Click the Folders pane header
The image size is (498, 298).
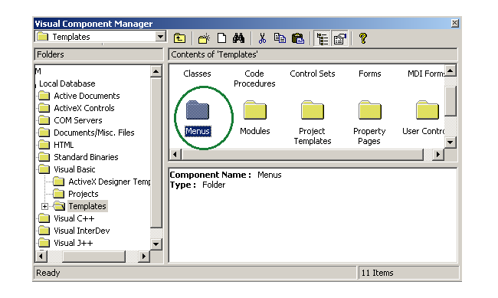point(99,54)
